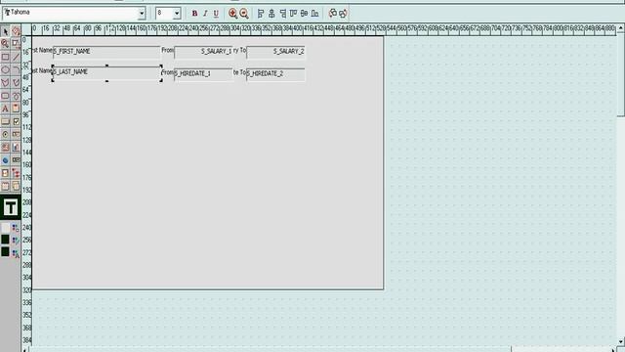The height and width of the screenshot is (352, 625).
Task: Select the S_LAST_NAME text item
Action: [106, 73]
